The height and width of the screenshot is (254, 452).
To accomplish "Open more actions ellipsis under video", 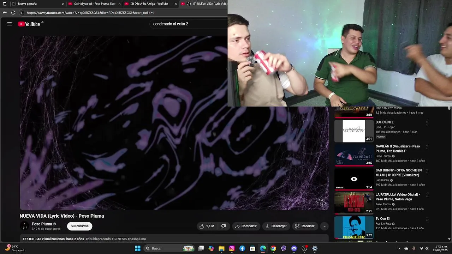I will (x=324, y=226).
